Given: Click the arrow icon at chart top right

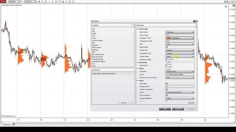Looking at the screenshot, I should coord(226,7).
